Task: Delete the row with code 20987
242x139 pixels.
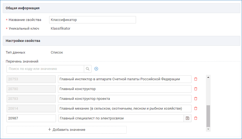Action: click(196, 118)
